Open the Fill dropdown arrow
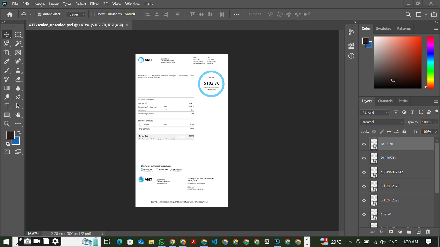 [435, 132]
